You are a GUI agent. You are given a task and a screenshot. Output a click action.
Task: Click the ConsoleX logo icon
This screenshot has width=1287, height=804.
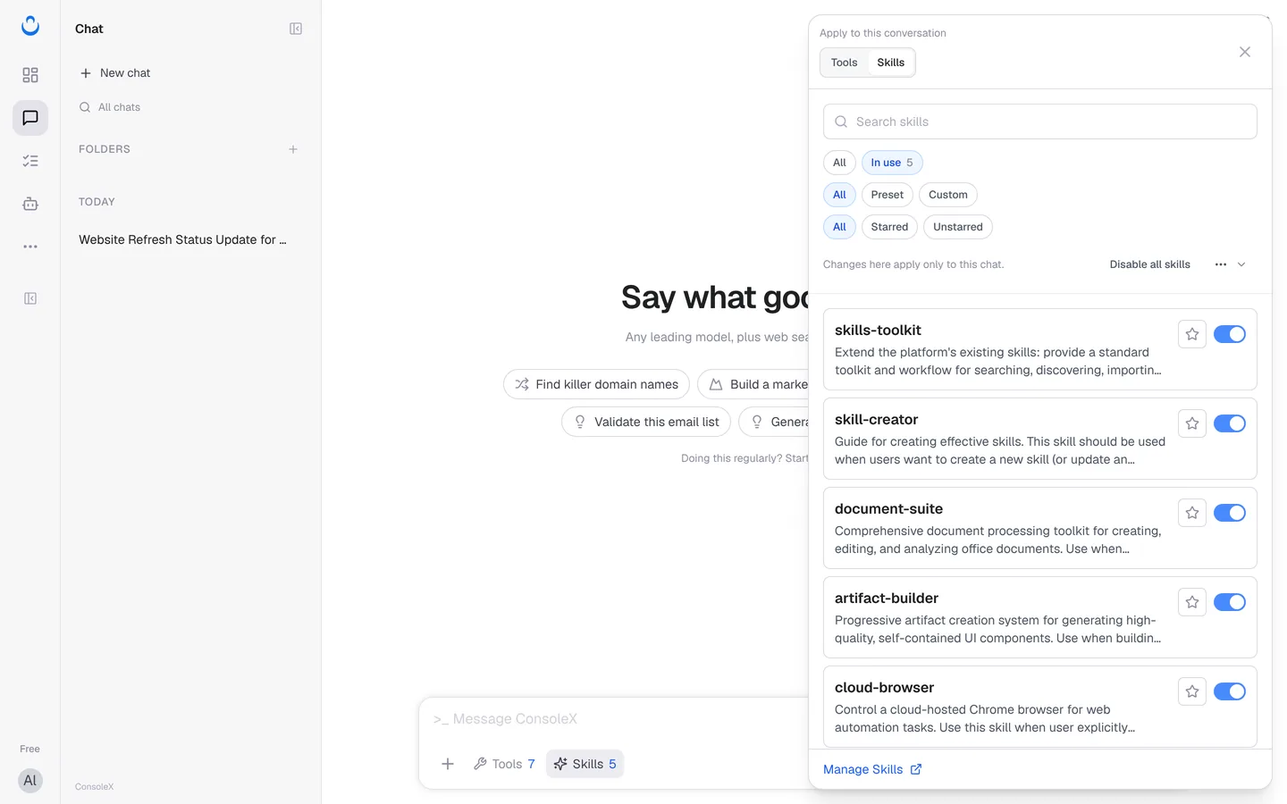[x=30, y=26]
